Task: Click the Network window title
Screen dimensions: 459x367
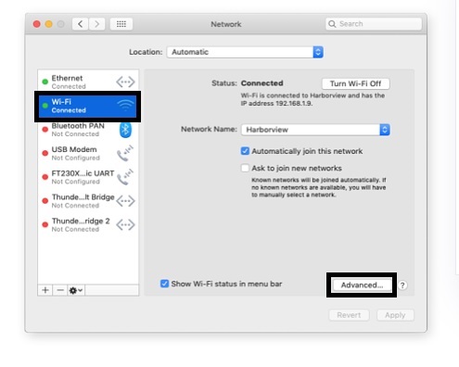Action: coord(226,24)
